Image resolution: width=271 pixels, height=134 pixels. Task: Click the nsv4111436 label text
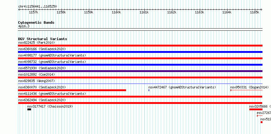[x=52, y=94]
